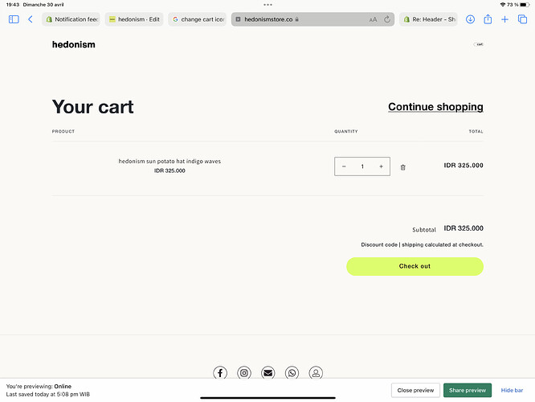This screenshot has width=535, height=402.
Task: Open the WhatsApp contact icon
Action: pos(292,373)
